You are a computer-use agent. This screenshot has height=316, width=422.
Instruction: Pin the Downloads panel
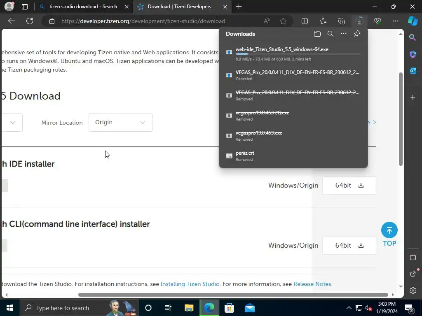point(357,34)
